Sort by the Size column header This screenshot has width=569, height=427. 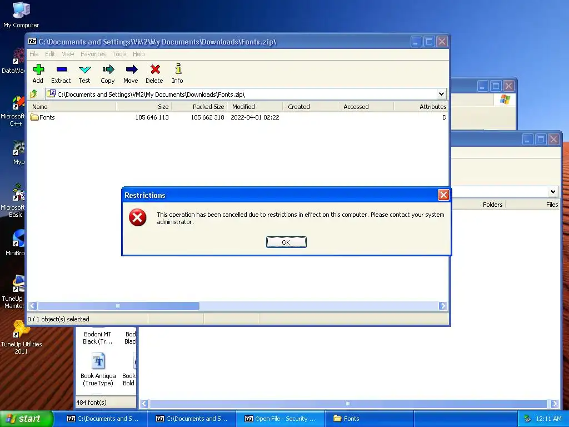pyautogui.click(x=144, y=107)
